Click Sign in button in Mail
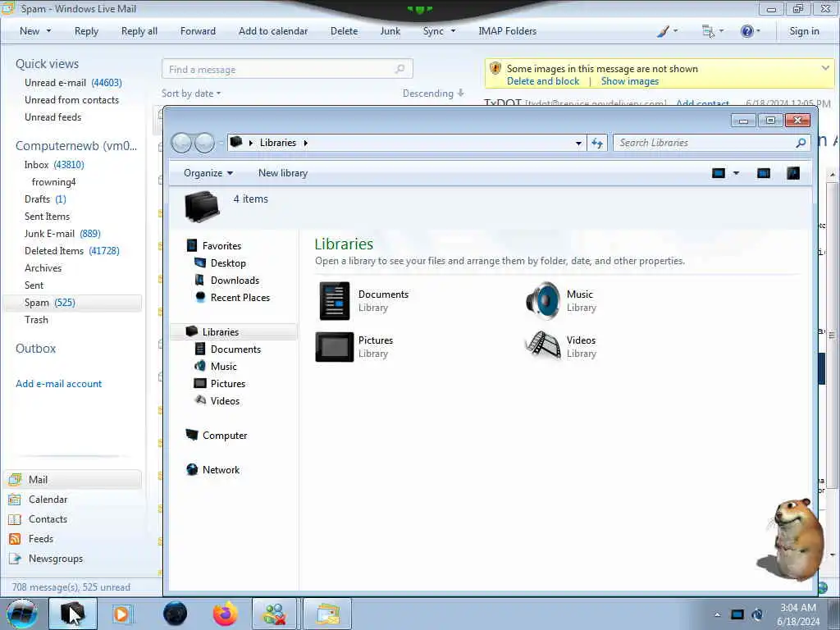This screenshot has width=840, height=630. [x=804, y=31]
